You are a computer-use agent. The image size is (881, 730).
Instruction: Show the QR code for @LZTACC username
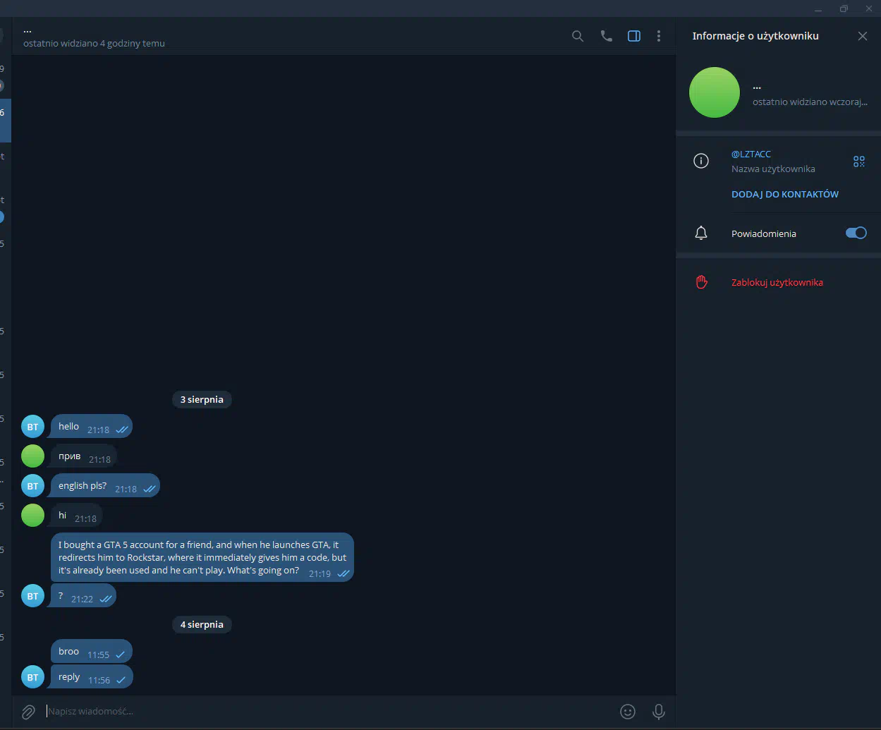(859, 162)
